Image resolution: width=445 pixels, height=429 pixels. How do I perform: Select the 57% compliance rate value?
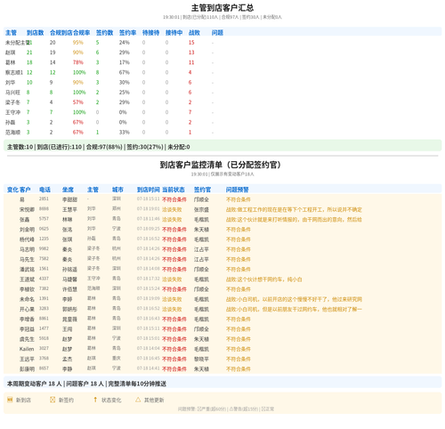tap(78, 102)
